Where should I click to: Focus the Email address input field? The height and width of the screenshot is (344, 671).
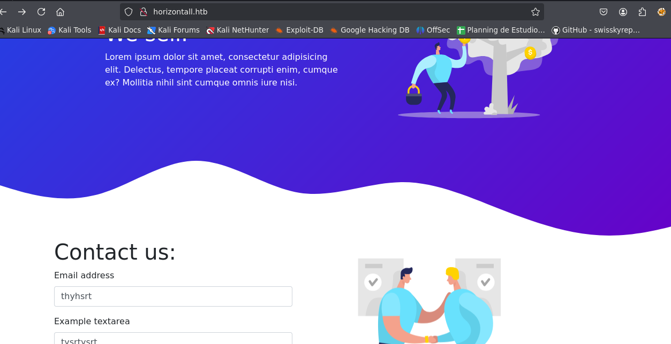point(173,296)
